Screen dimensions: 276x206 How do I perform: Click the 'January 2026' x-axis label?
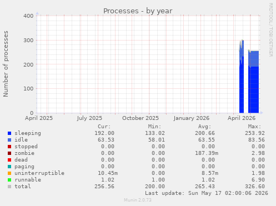tap(192, 118)
